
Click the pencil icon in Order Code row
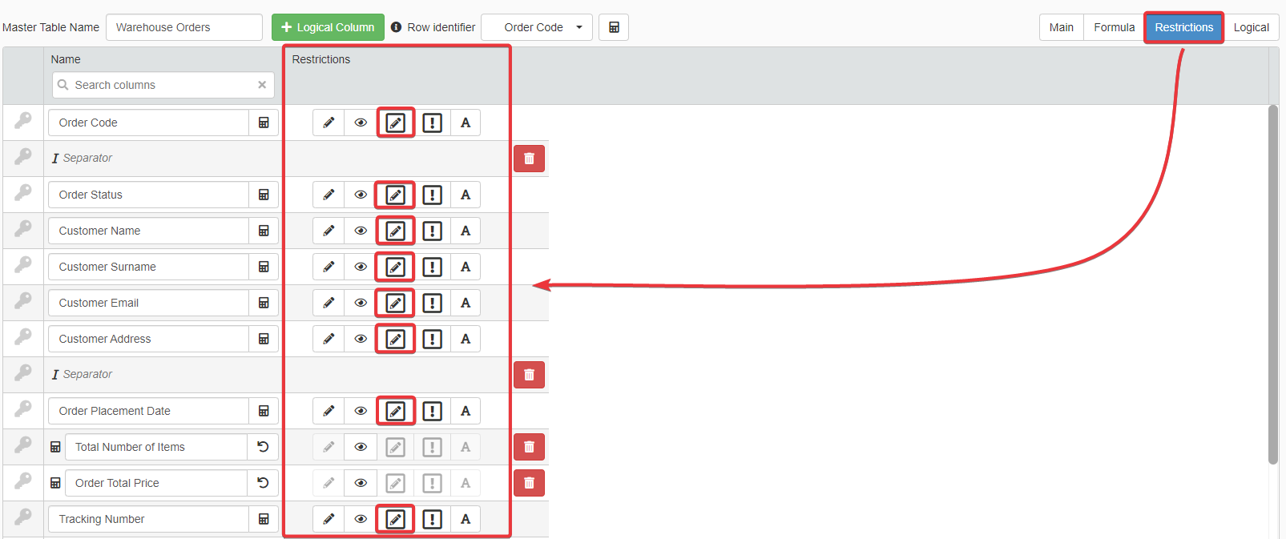pos(329,123)
